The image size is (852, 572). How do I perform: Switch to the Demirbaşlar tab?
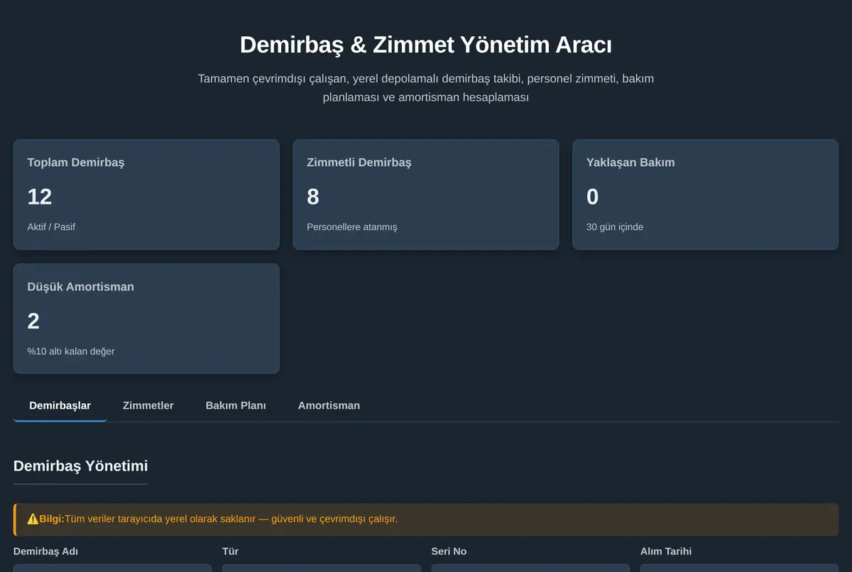[60, 406]
